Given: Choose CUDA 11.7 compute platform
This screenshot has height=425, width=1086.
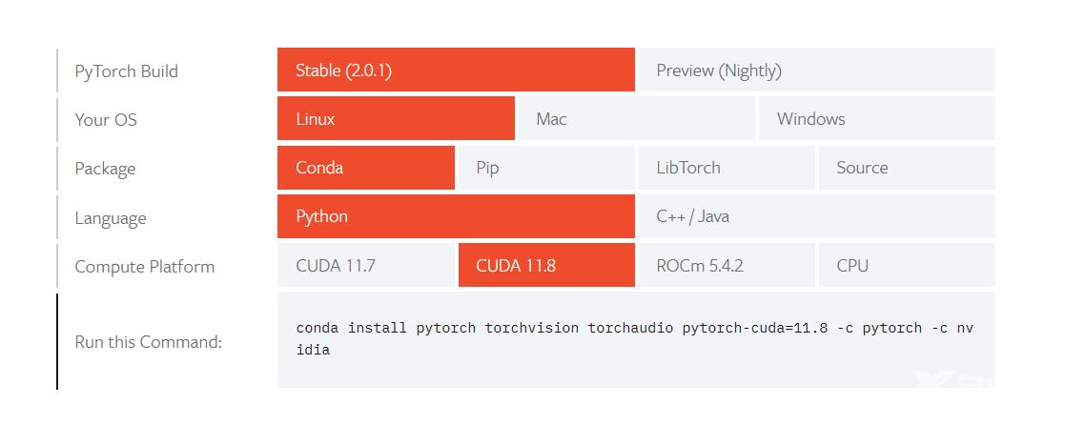Looking at the screenshot, I should click(365, 266).
